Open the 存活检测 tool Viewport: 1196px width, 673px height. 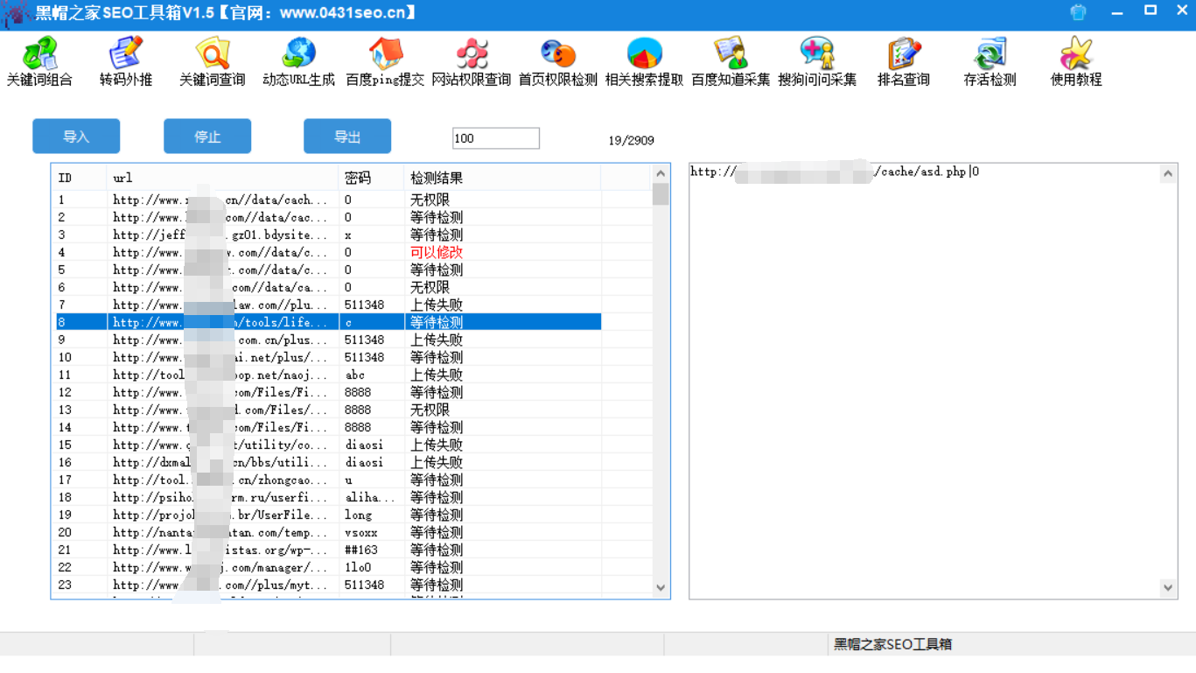tap(990, 61)
